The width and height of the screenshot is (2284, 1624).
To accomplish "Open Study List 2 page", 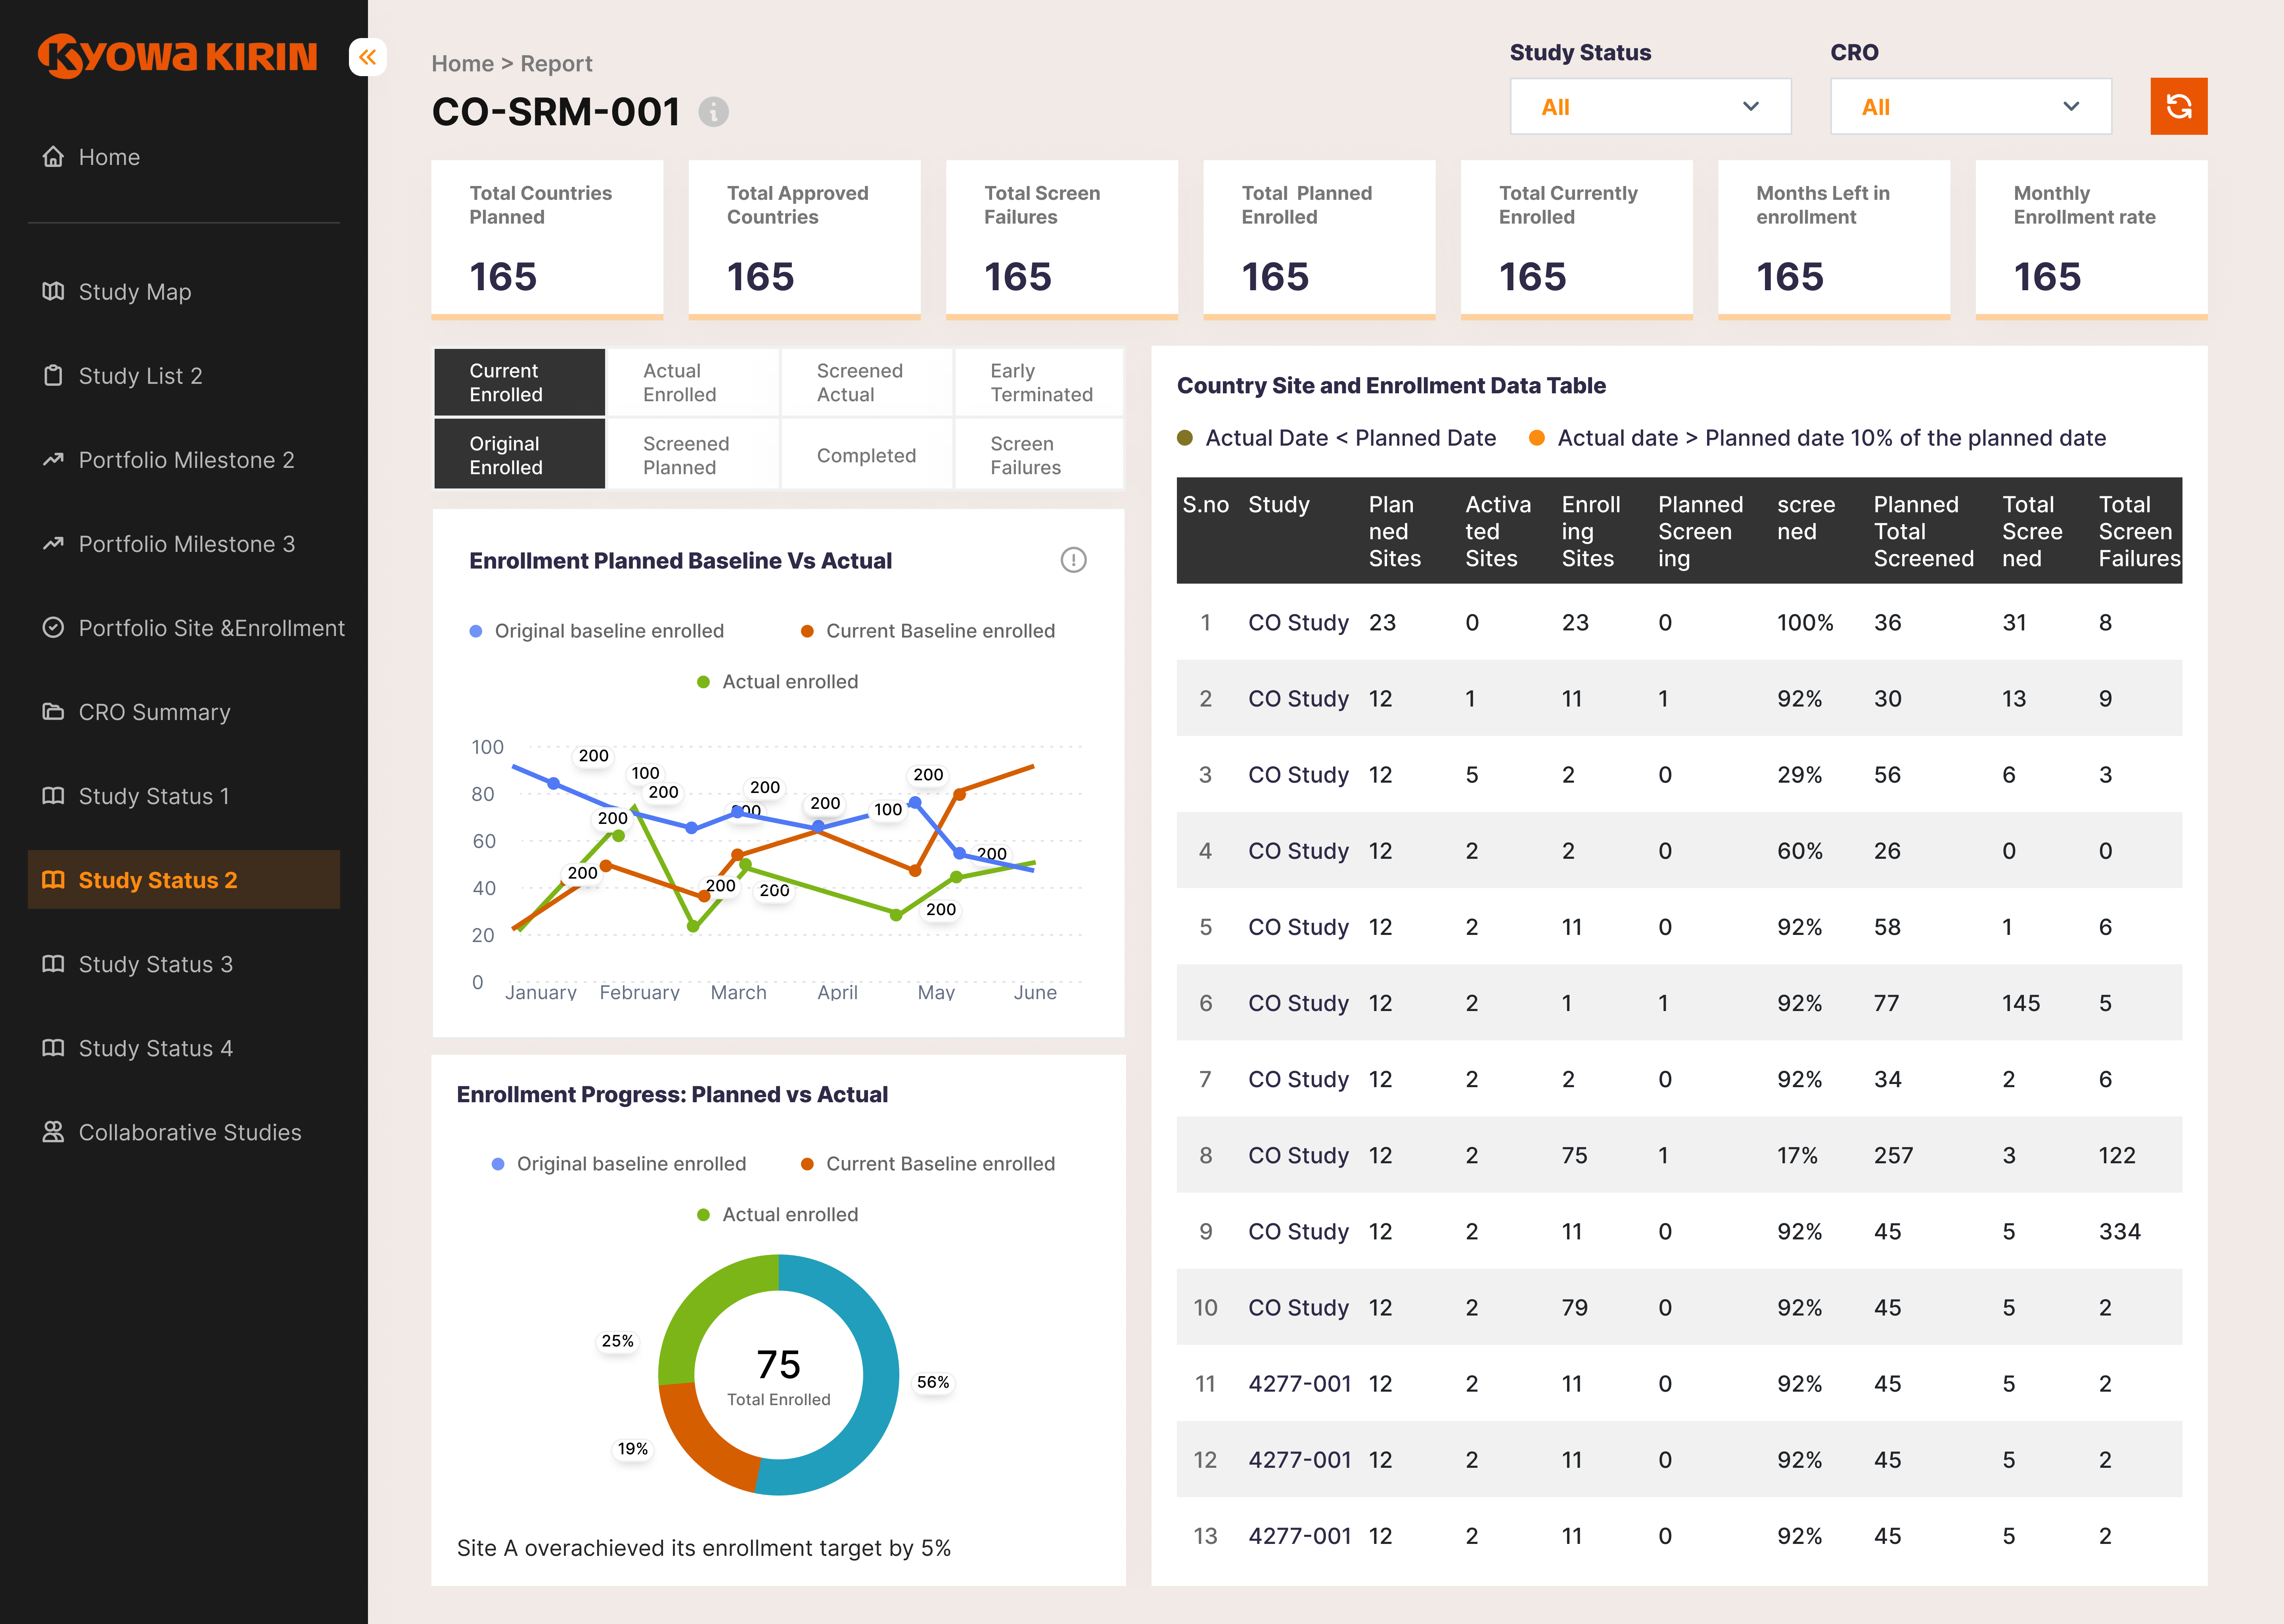I will (184, 376).
